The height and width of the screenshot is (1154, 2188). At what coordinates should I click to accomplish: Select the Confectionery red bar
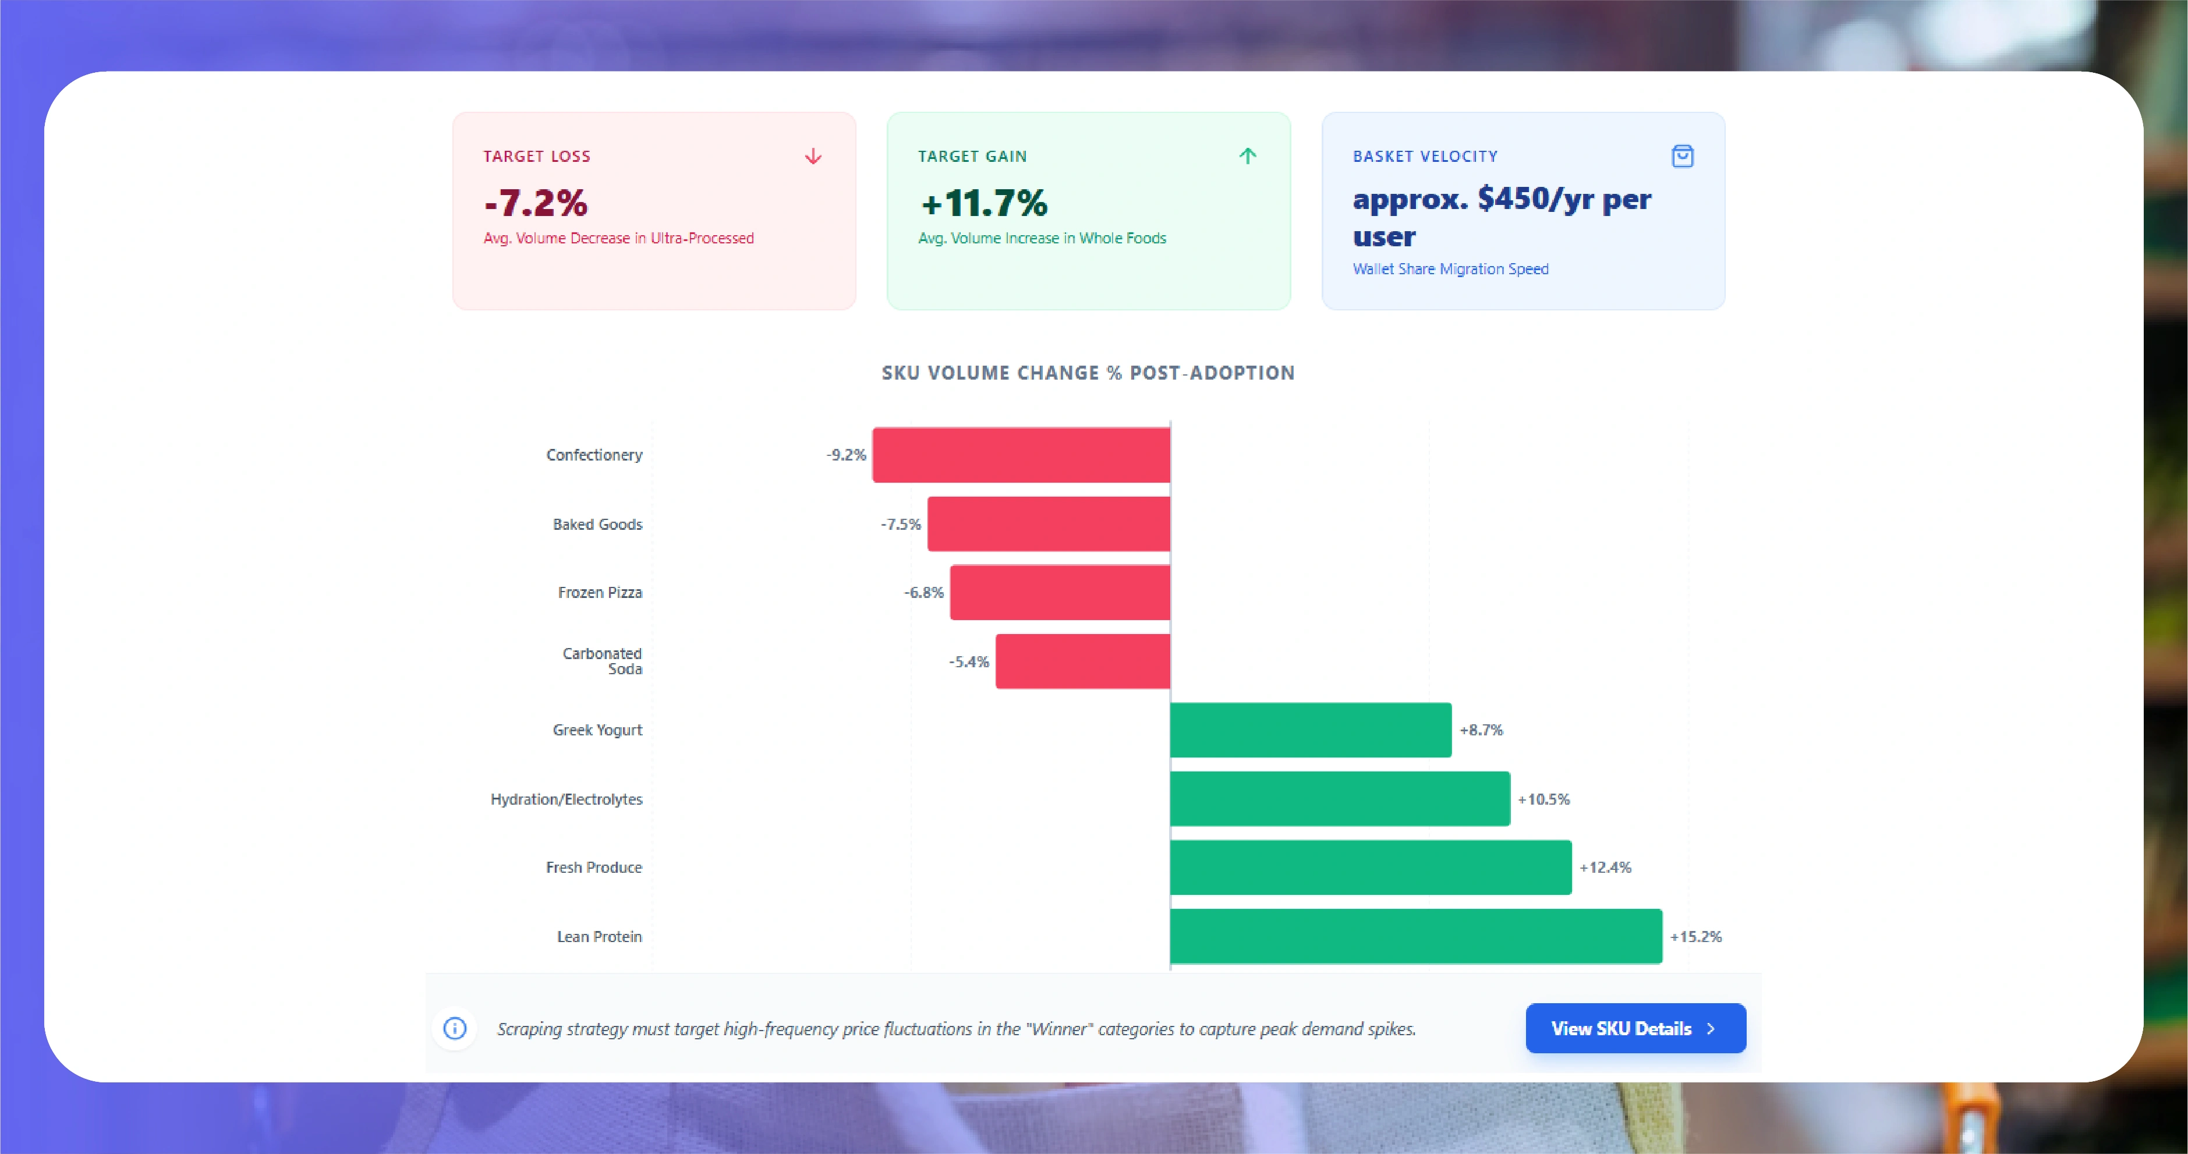pyautogui.click(x=1019, y=455)
